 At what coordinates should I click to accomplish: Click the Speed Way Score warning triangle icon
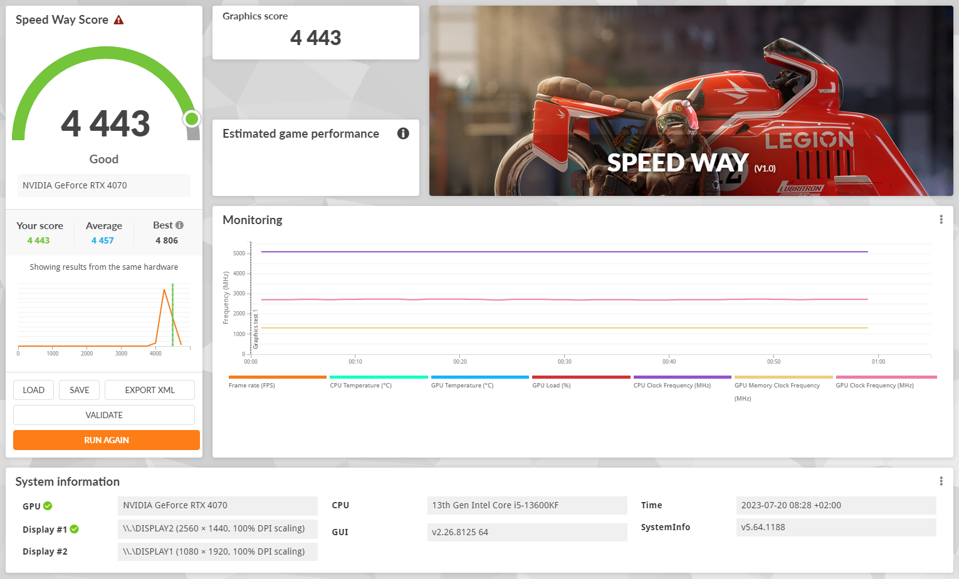click(118, 20)
